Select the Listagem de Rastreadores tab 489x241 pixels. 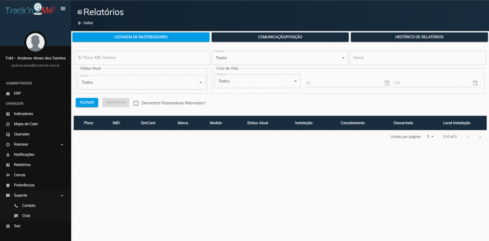tap(141, 37)
